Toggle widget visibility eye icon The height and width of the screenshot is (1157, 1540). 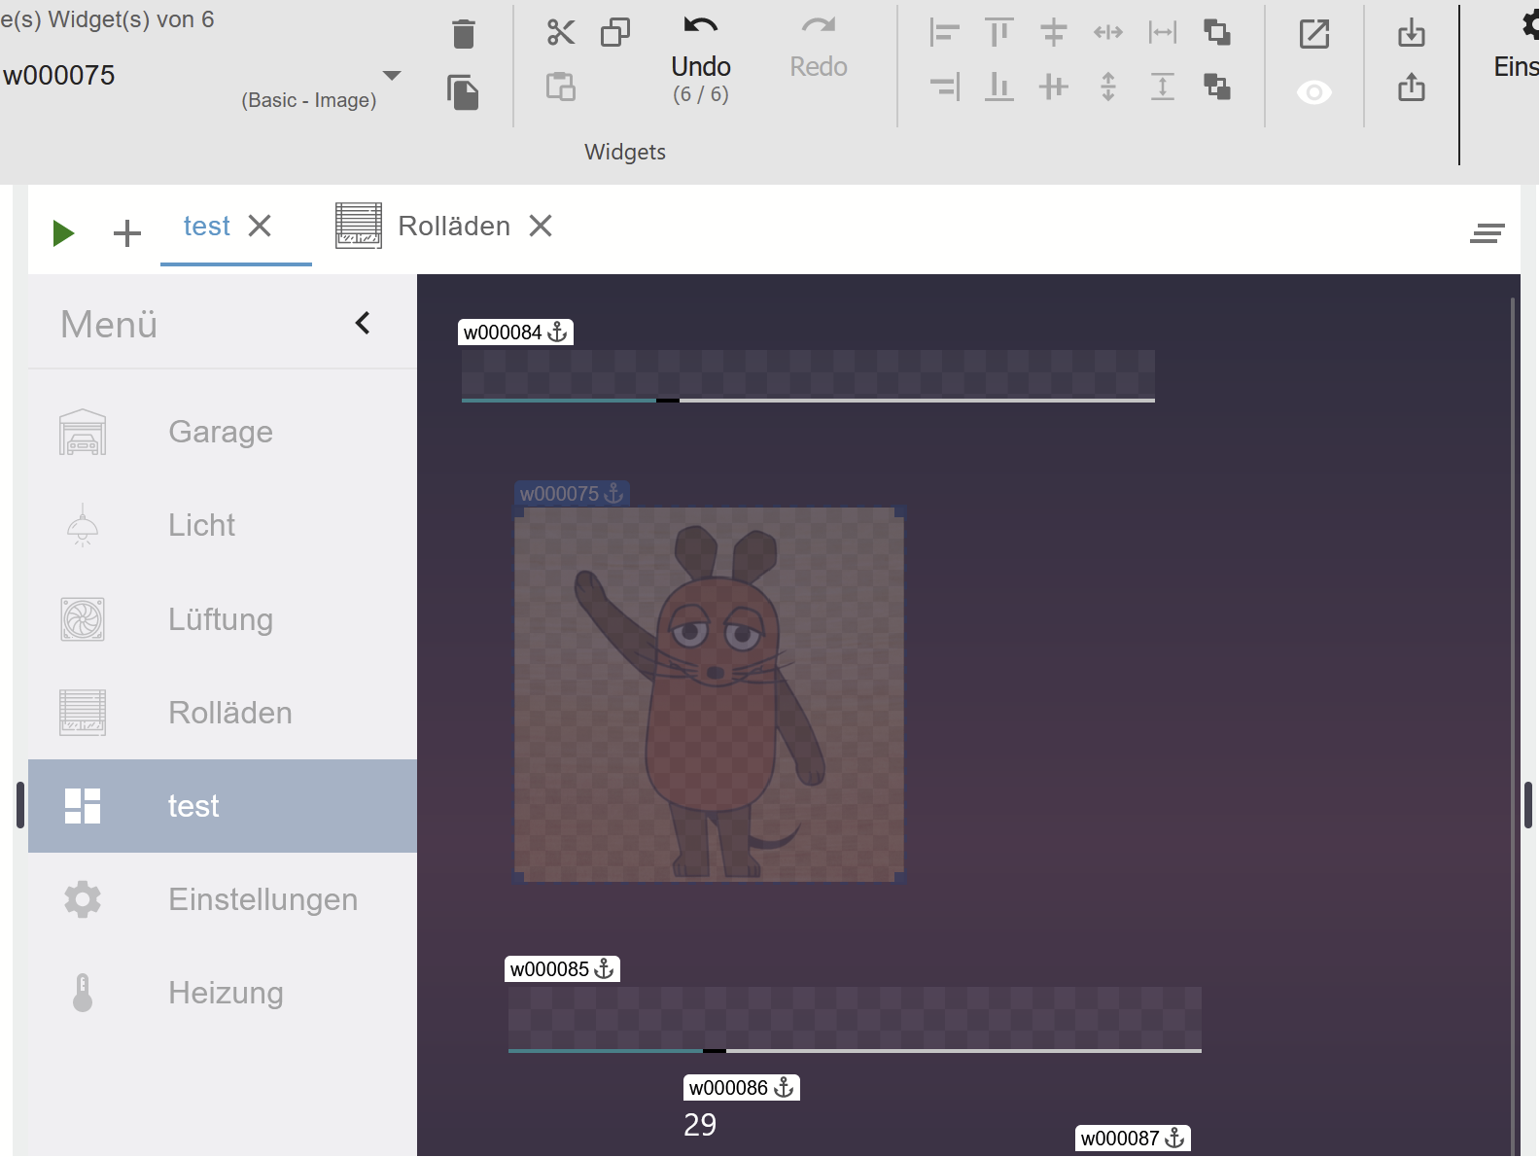point(1314,92)
